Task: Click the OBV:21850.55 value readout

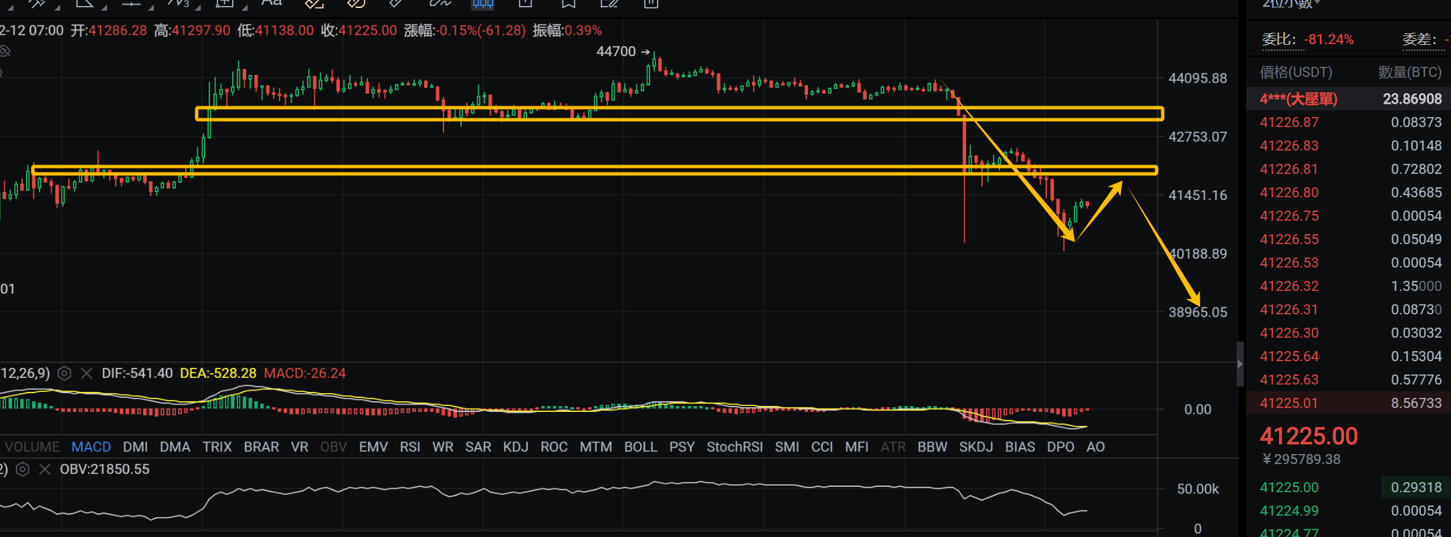Action: 104,469
